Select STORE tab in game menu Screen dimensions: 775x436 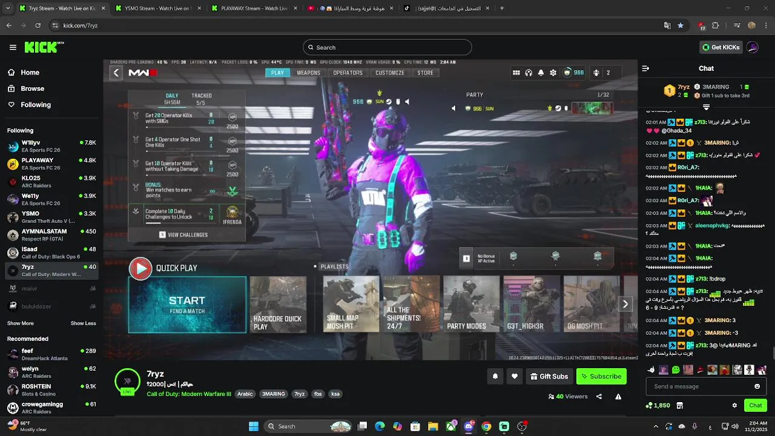[x=426, y=73]
